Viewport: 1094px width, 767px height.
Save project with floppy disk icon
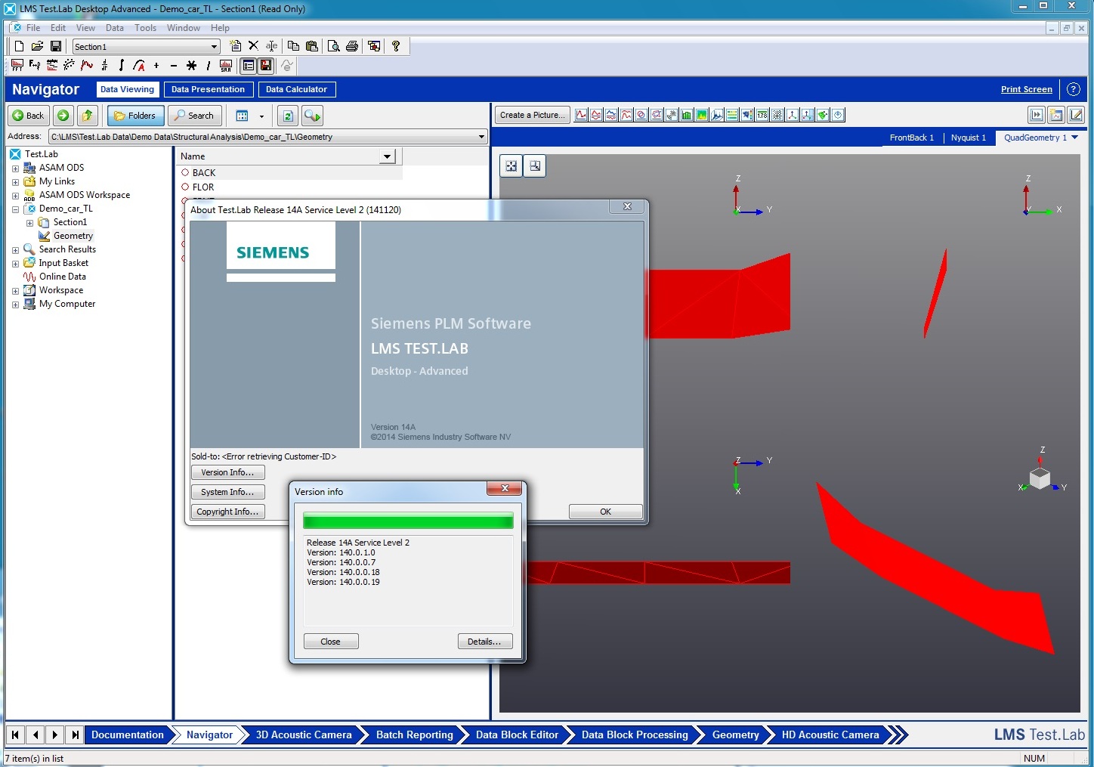pyautogui.click(x=55, y=46)
